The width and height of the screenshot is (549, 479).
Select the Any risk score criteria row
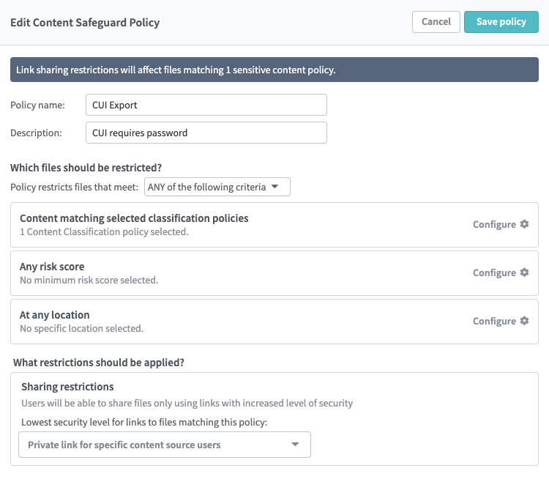220,273
